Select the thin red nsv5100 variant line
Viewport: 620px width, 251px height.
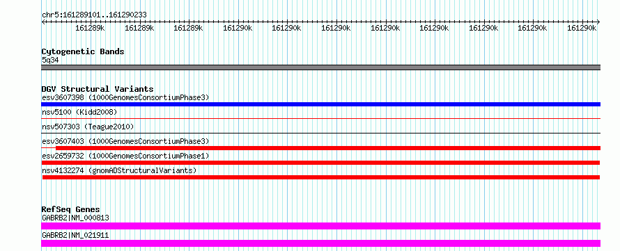[x=320, y=118]
